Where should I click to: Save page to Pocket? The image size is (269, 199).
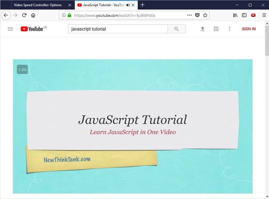[x=197, y=15]
